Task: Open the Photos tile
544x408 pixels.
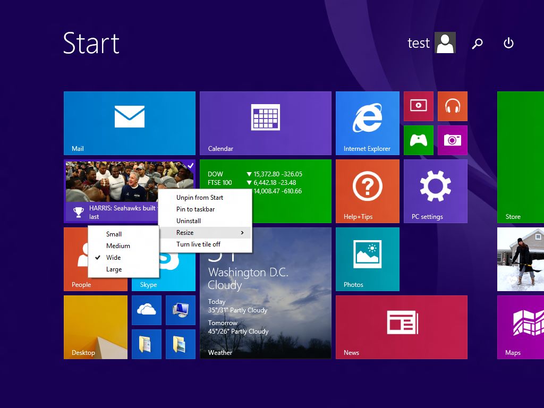Action: [x=368, y=259]
